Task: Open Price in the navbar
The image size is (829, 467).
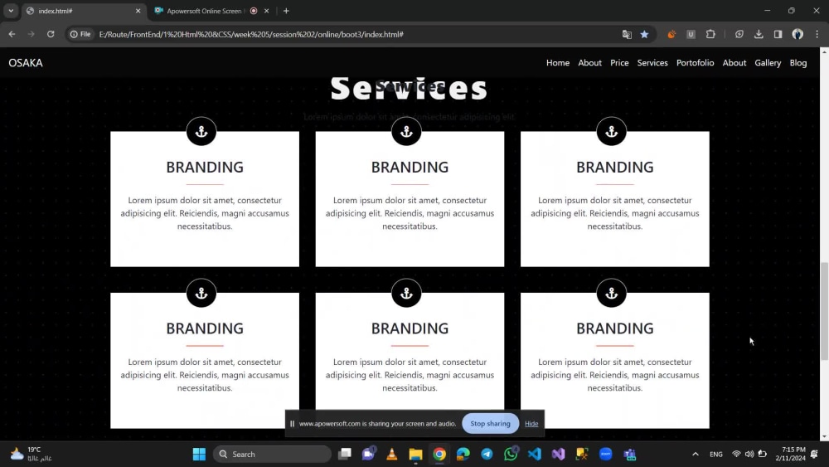Action: (619, 62)
